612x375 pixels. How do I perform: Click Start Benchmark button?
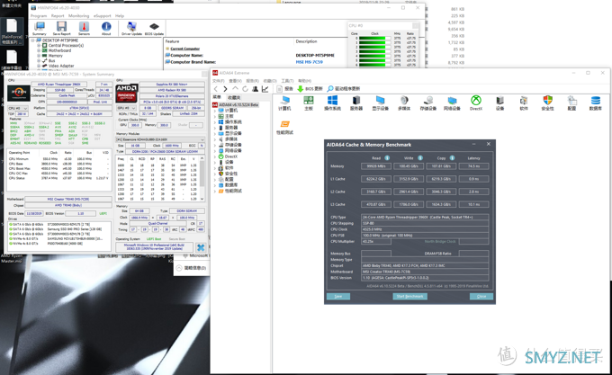pos(409,297)
